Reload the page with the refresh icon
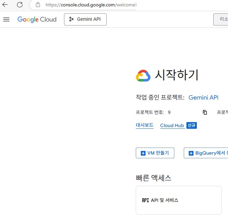Image resolution: width=228 pixels, height=219 pixels. 20,5
